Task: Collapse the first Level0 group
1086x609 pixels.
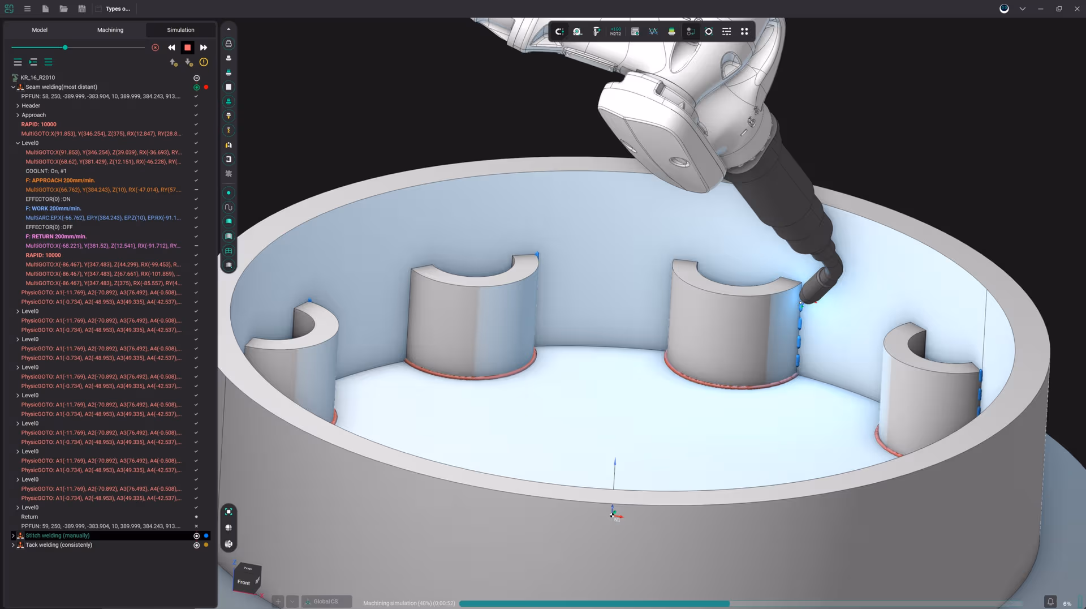Action: pos(18,143)
